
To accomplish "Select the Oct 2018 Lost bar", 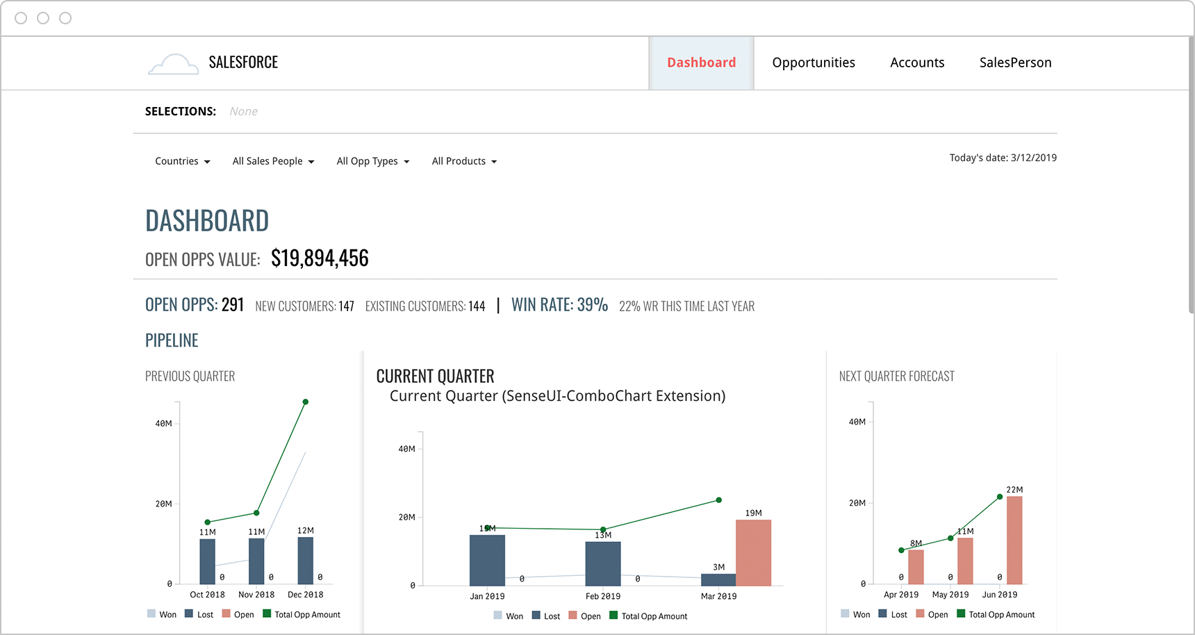I will click(207, 561).
